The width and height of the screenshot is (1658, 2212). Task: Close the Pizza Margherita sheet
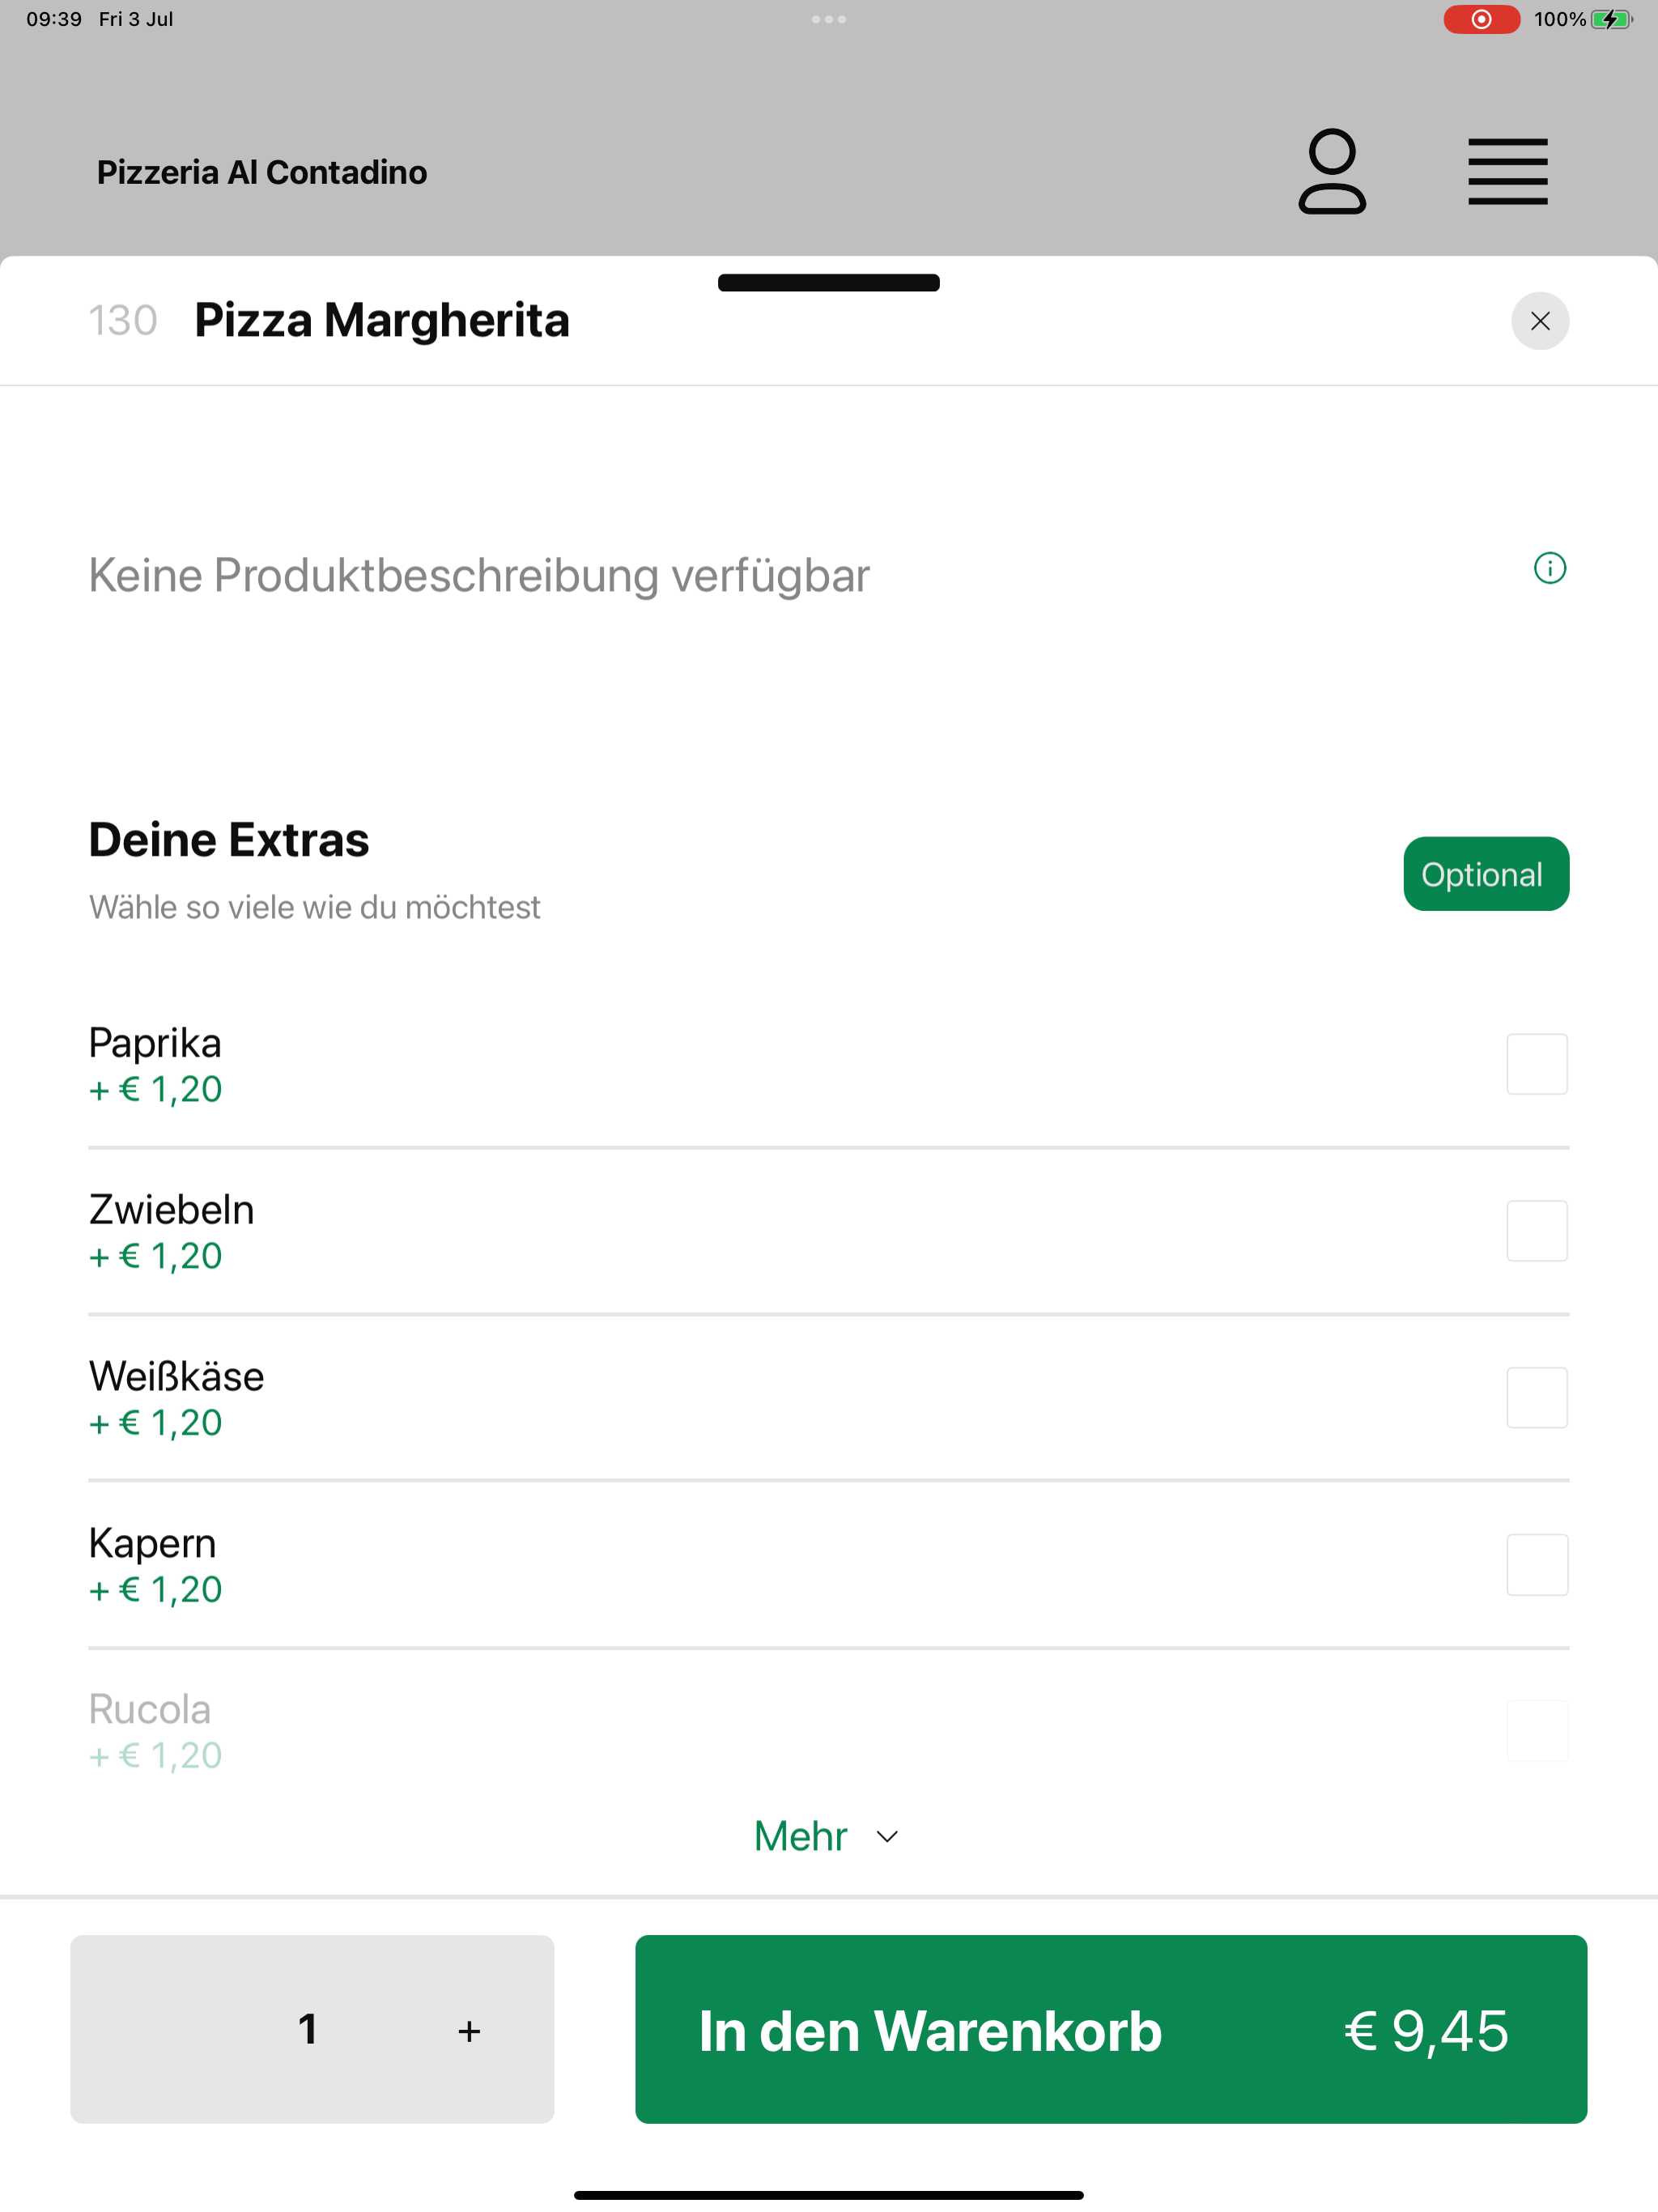coord(1540,321)
